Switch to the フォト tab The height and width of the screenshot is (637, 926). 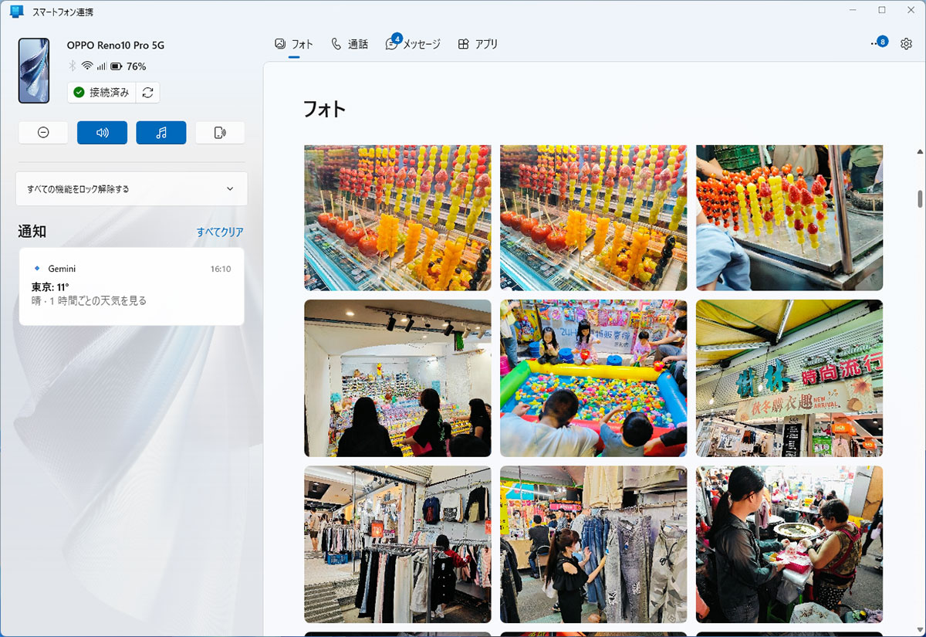294,44
